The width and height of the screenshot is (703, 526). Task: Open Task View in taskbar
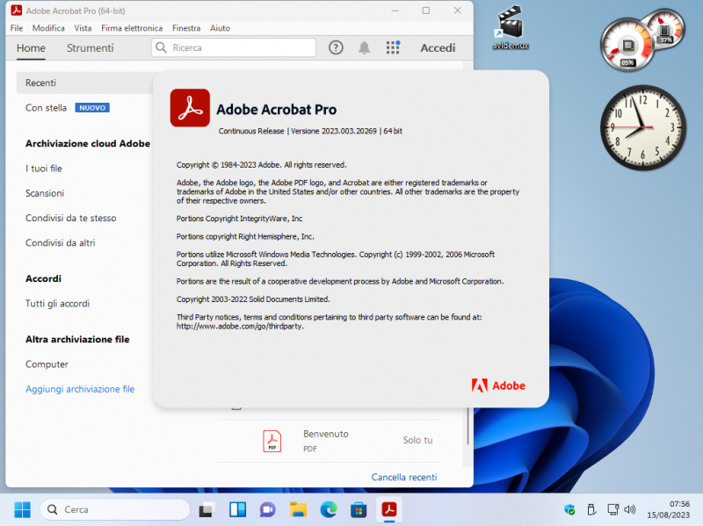click(x=207, y=509)
